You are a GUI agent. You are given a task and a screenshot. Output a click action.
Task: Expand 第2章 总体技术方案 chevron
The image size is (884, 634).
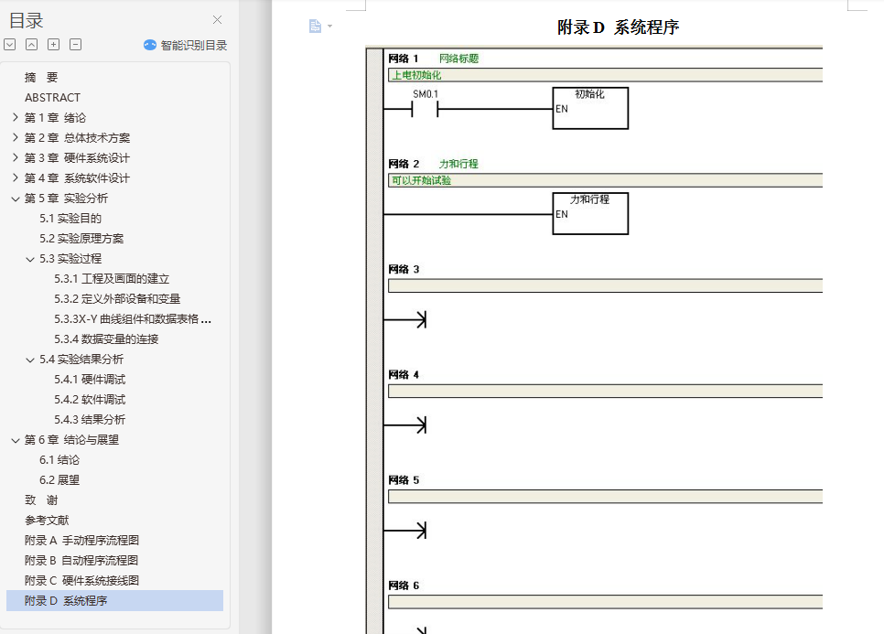pos(16,137)
